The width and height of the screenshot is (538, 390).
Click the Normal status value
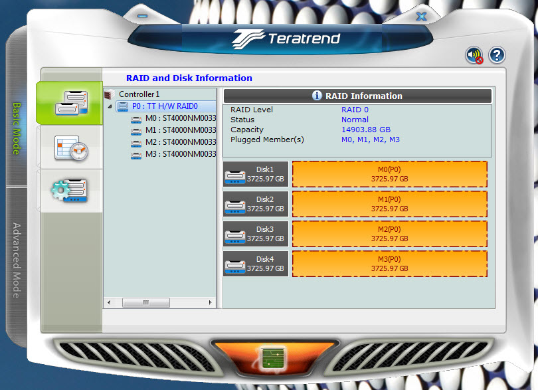click(355, 120)
